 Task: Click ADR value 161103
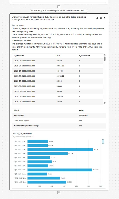60,71
